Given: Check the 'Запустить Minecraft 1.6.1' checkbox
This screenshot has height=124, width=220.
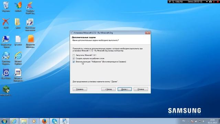Looking at the screenshot, I should click(x=74, y=55).
